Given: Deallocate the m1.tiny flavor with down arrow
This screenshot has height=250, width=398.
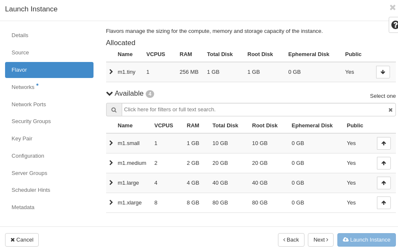Looking at the screenshot, I should (383, 72).
